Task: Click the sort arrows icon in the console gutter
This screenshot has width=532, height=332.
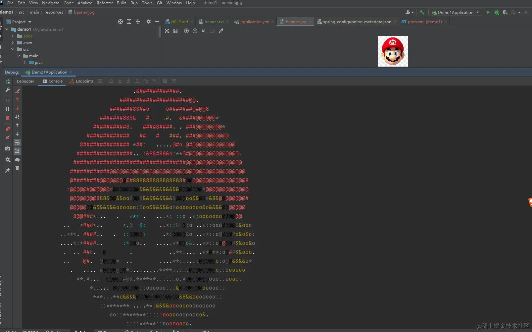Action: (17, 117)
